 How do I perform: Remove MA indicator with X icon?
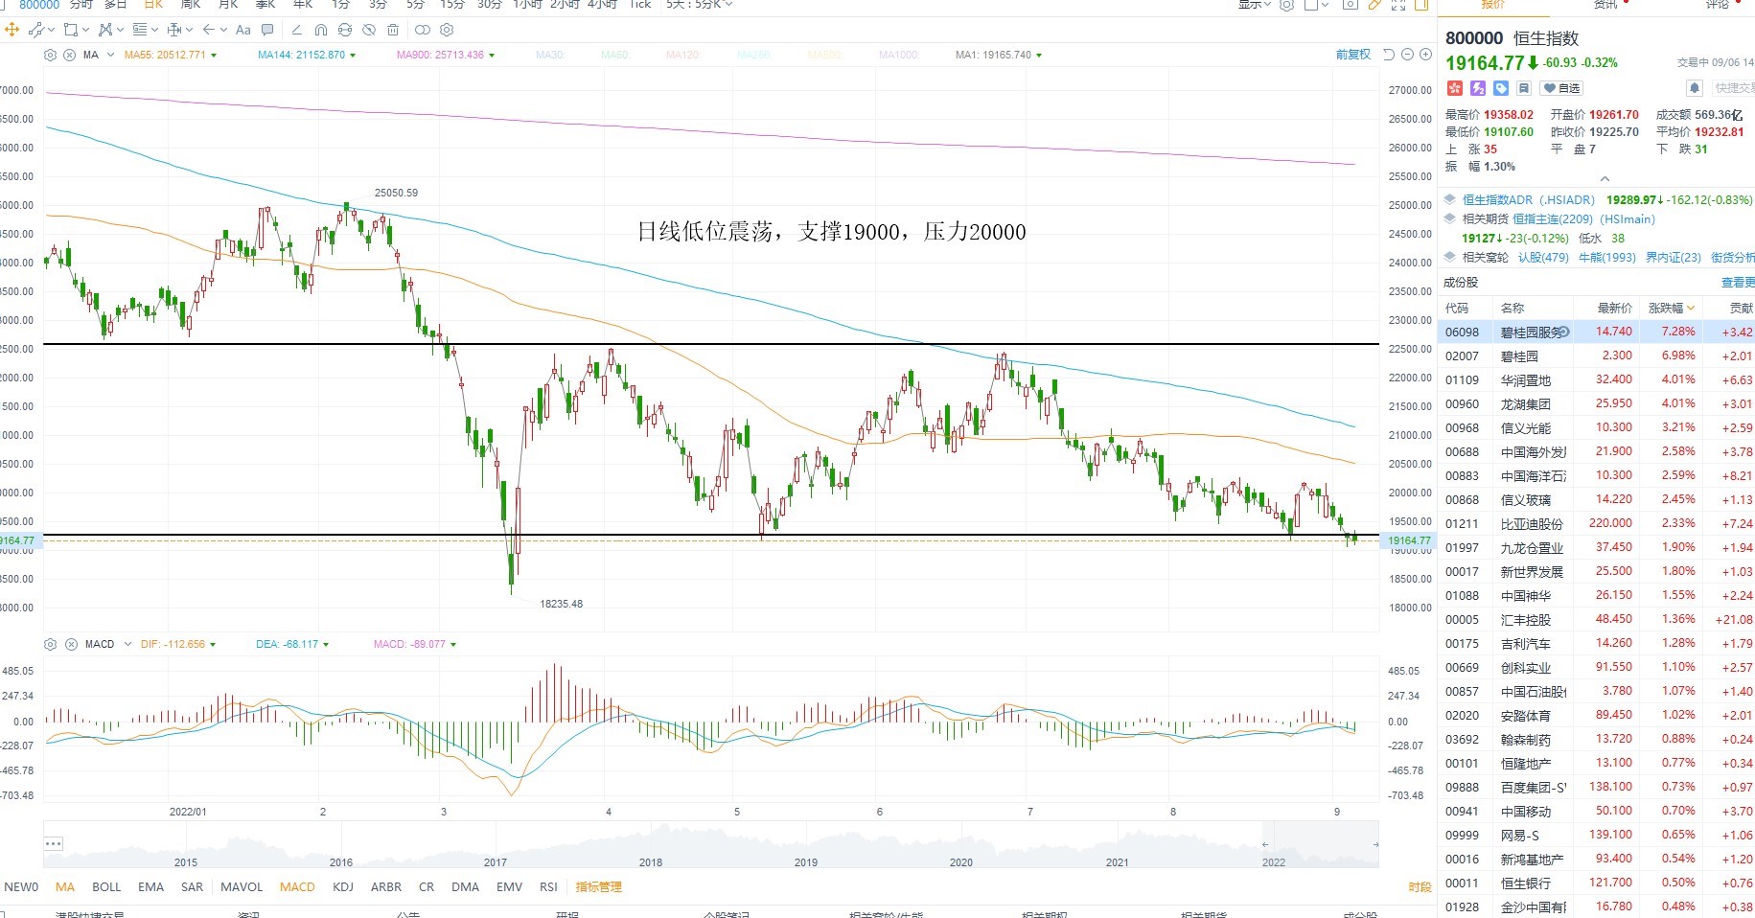(x=69, y=55)
